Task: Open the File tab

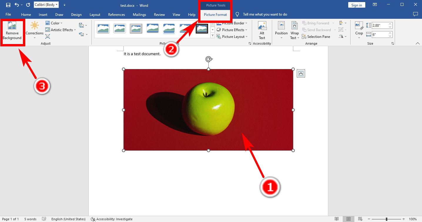Action: click(x=8, y=14)
